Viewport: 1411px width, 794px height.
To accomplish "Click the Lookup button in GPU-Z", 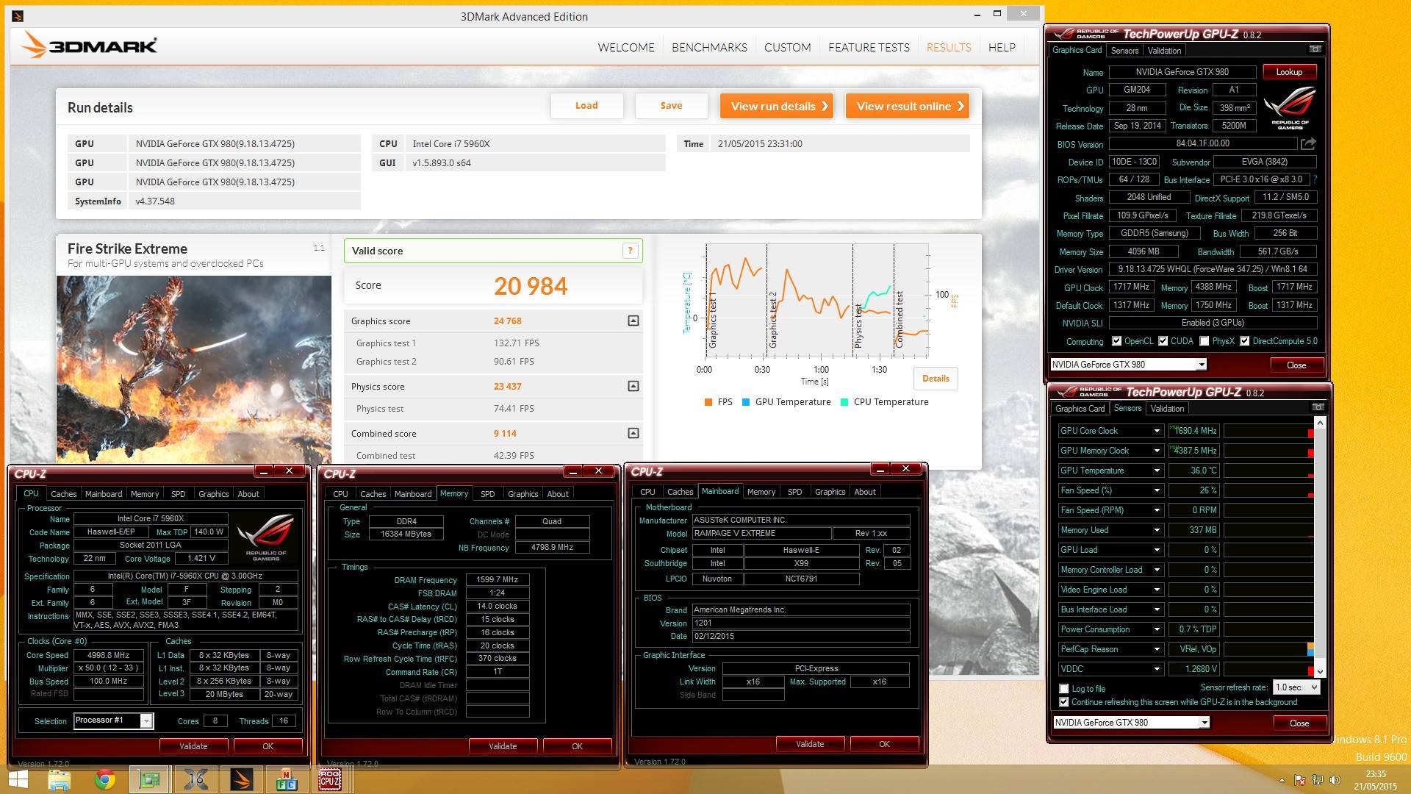I will coord(1289,72).
